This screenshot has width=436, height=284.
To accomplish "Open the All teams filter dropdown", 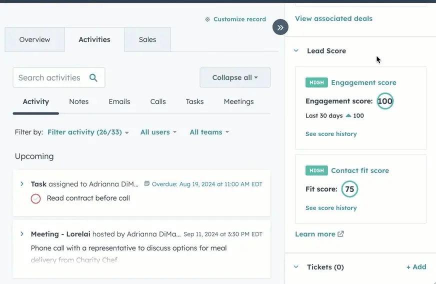I will (x=209, y=132).
